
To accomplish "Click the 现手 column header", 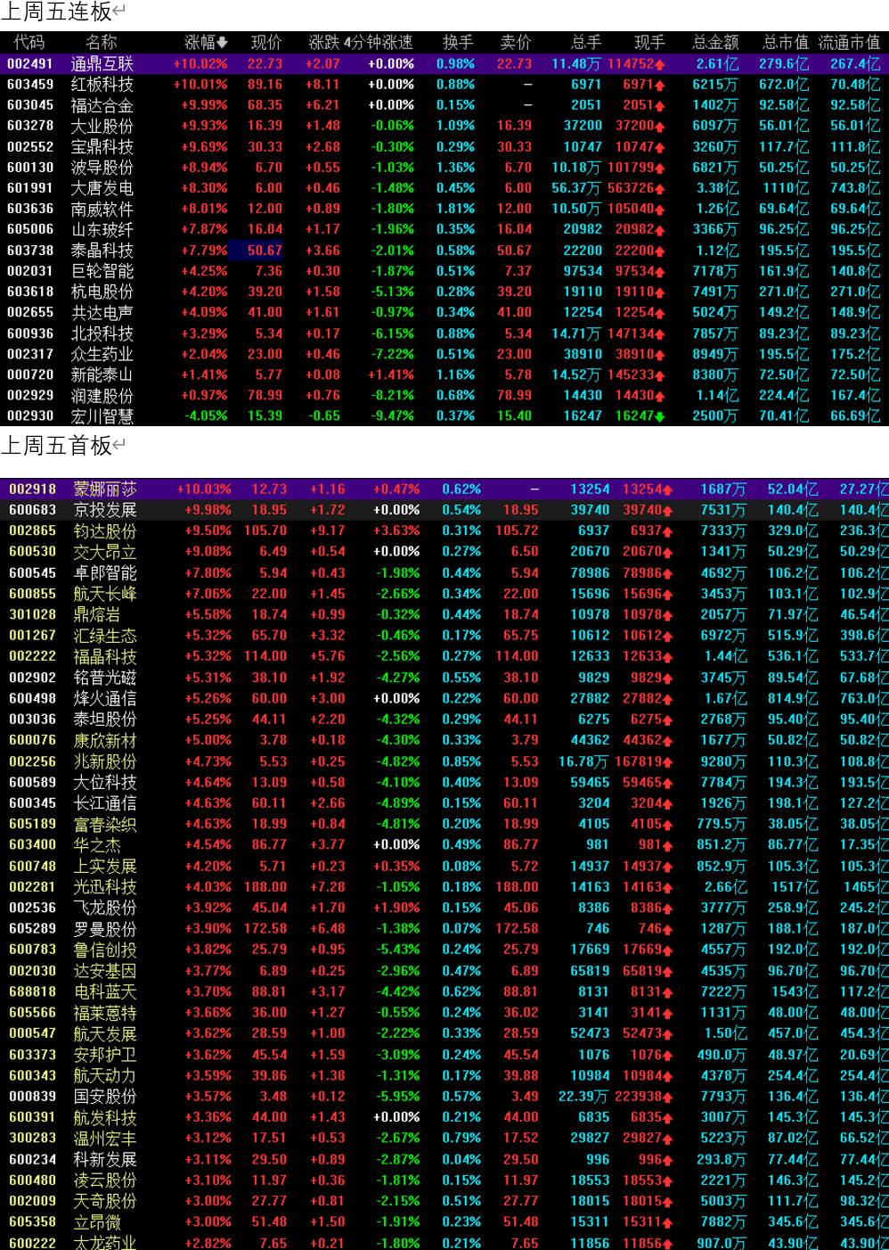I will [x=649, y=42].
